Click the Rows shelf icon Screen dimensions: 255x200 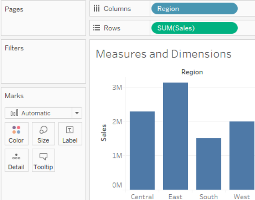pyautogui.click(x=97, y=28)
